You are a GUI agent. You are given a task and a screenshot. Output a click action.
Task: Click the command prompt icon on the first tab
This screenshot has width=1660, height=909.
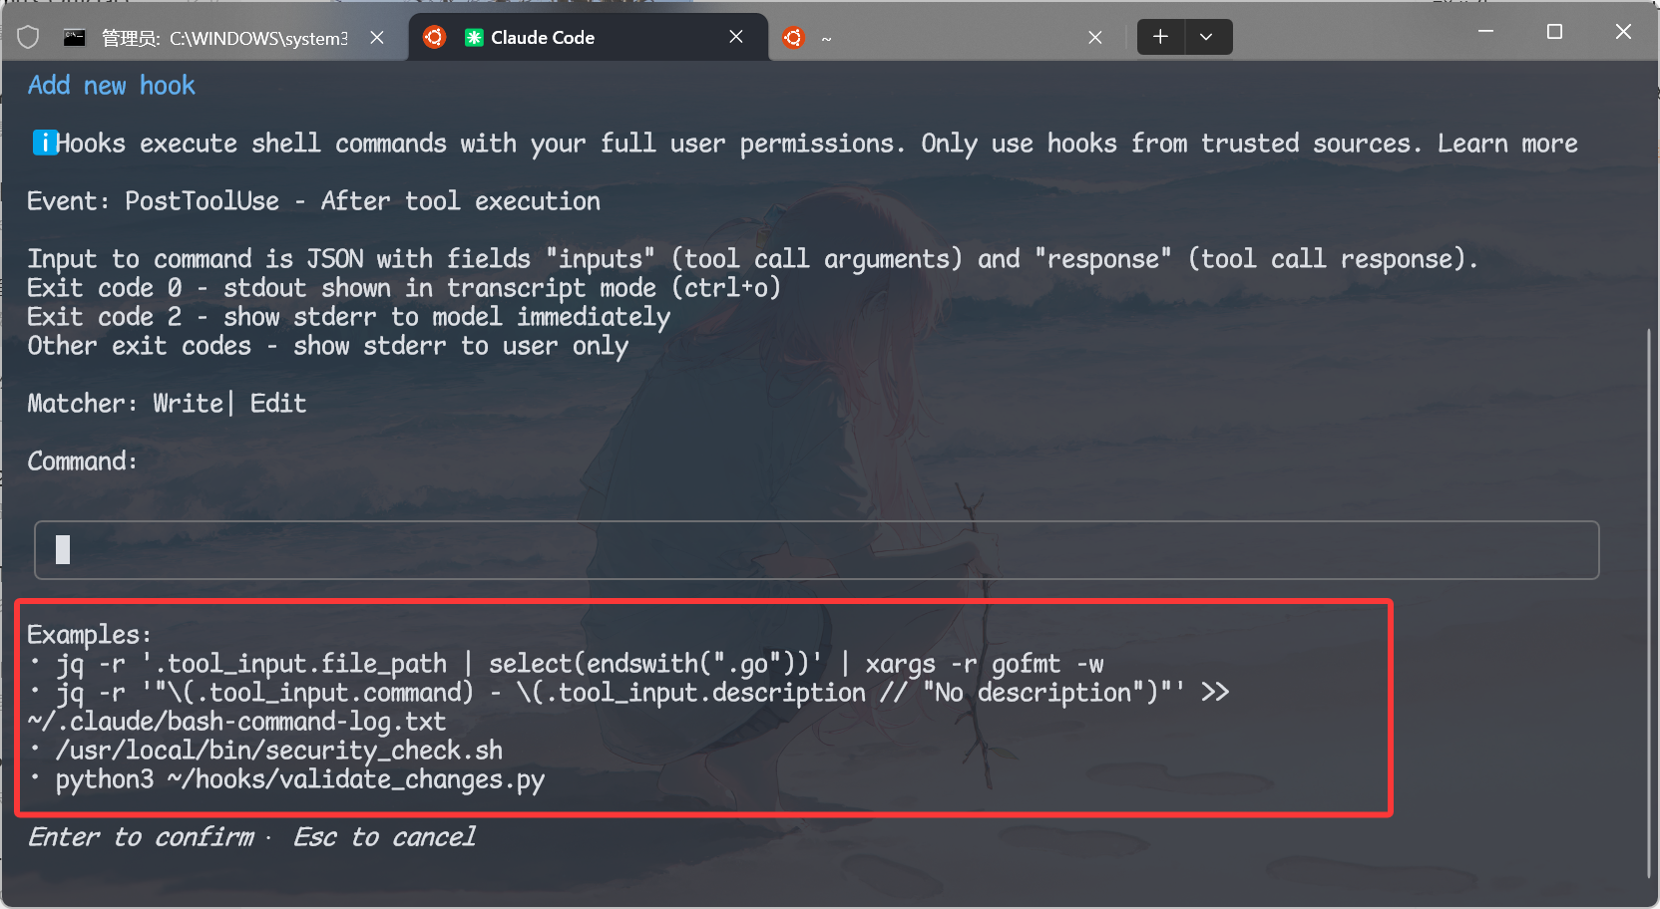tap(74, 38)
